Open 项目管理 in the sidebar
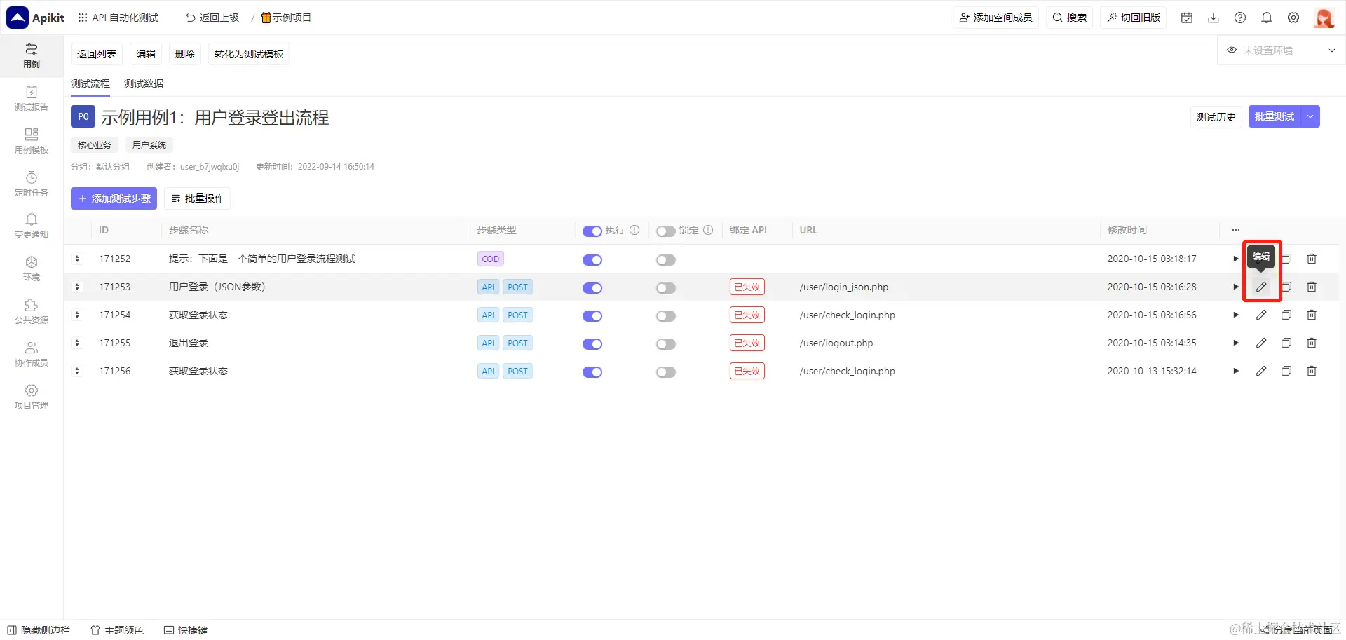Viewport: 1346px width, 640px height. [32, 397]
